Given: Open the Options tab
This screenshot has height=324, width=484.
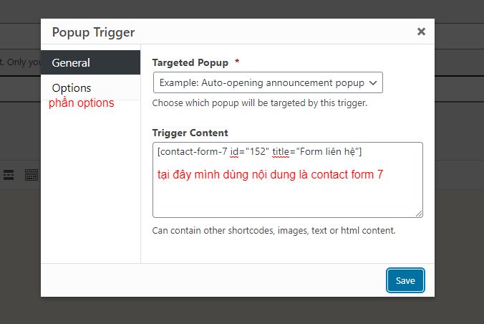Looking at the screenshot, I should [x=72, y=87].
